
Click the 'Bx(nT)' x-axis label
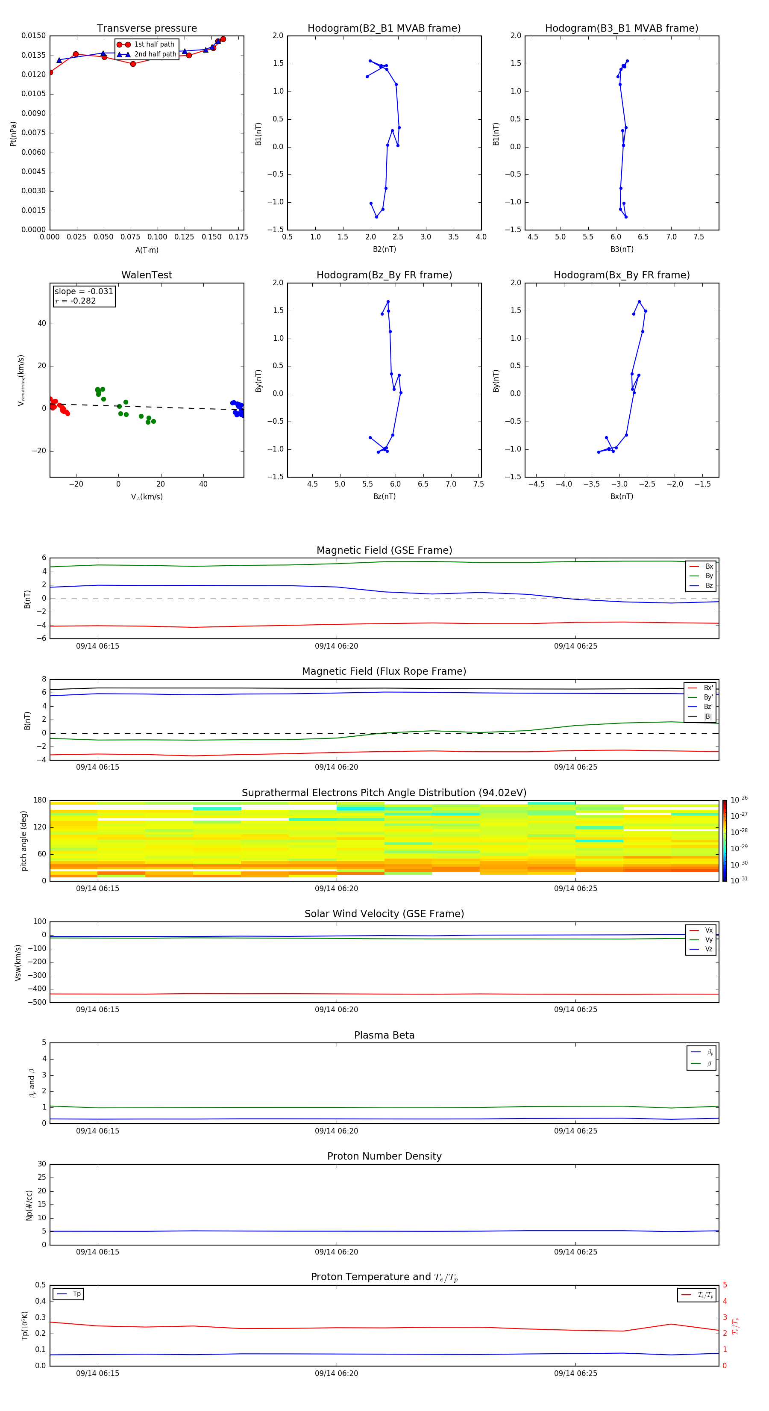click(x=622, y=496)
